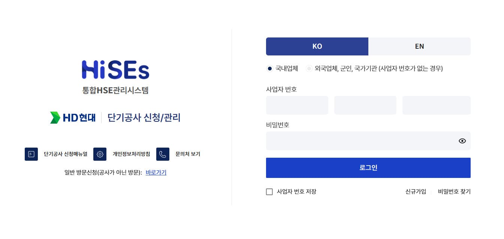Open the 개인정보처리방침 gear icon
The image size is (504, 239).
pyautogui.click(x=100, y=154)
